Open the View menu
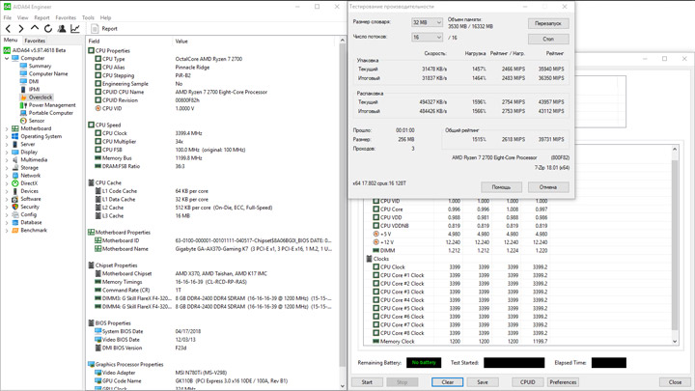This screenshot has width=695, height=391. point(22,17)
